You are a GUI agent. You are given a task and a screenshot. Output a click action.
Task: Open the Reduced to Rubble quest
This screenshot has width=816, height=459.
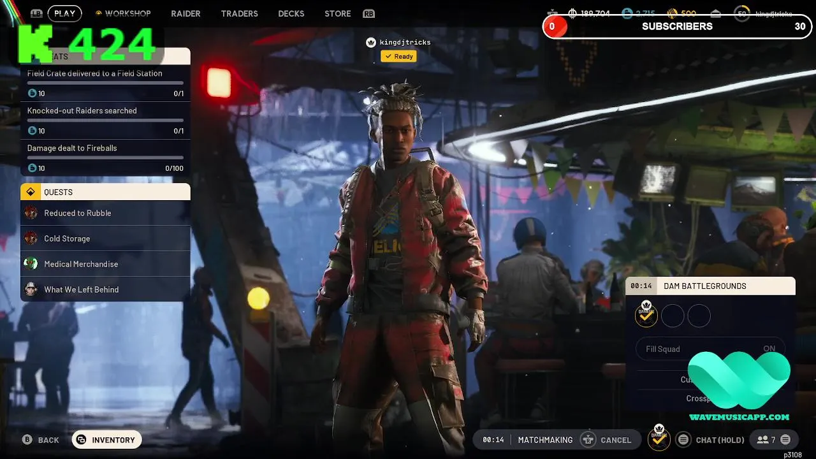(x=105, y=213)
